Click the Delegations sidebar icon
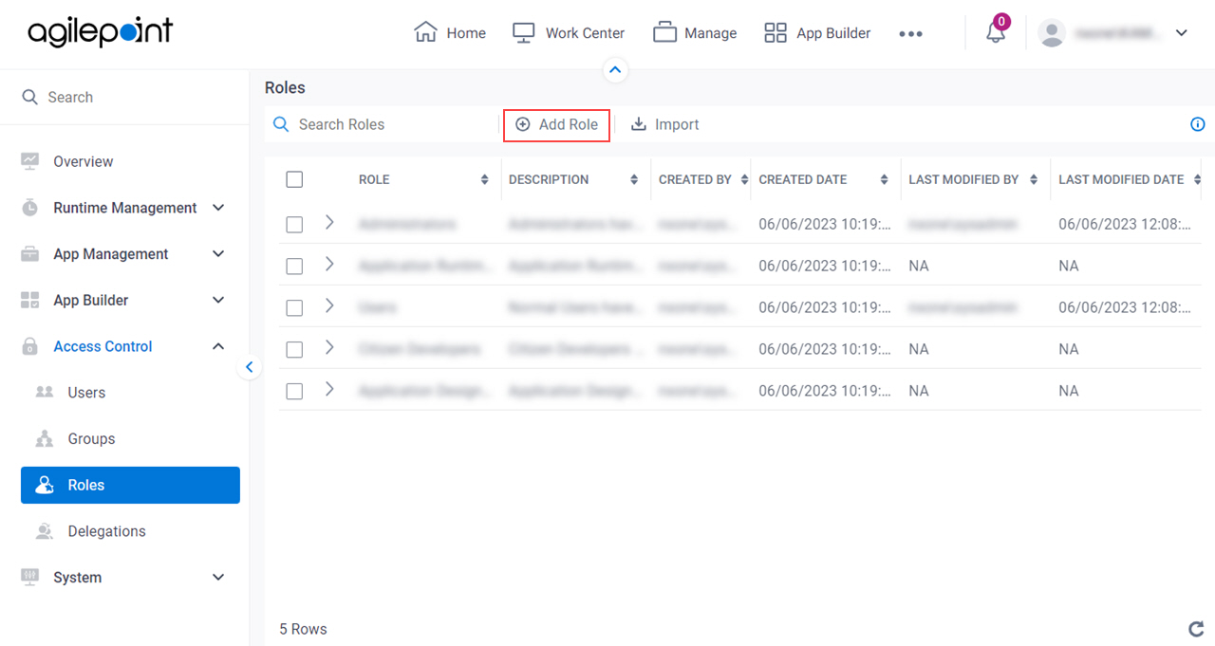 click(x=45, y=531)
